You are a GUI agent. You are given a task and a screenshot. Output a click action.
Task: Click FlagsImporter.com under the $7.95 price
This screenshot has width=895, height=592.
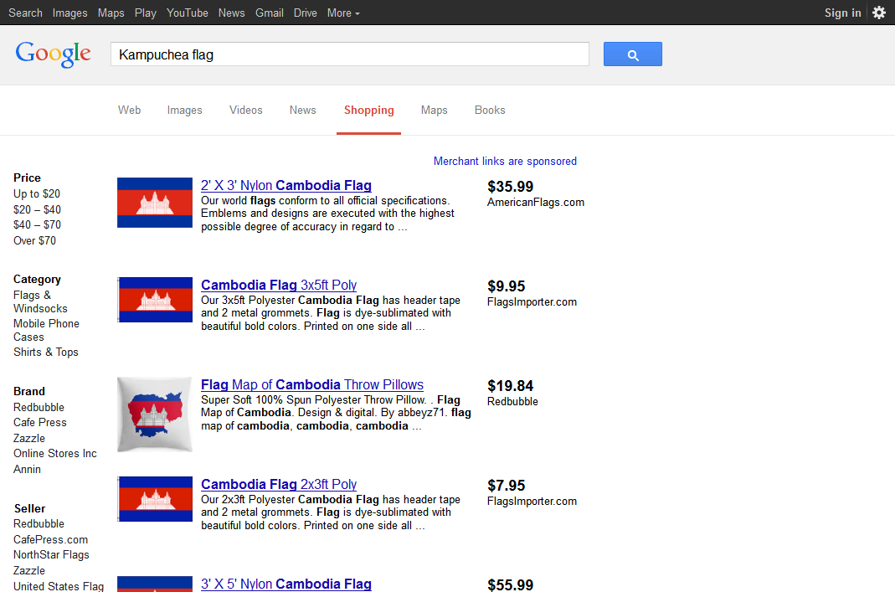tap(532, 502)
